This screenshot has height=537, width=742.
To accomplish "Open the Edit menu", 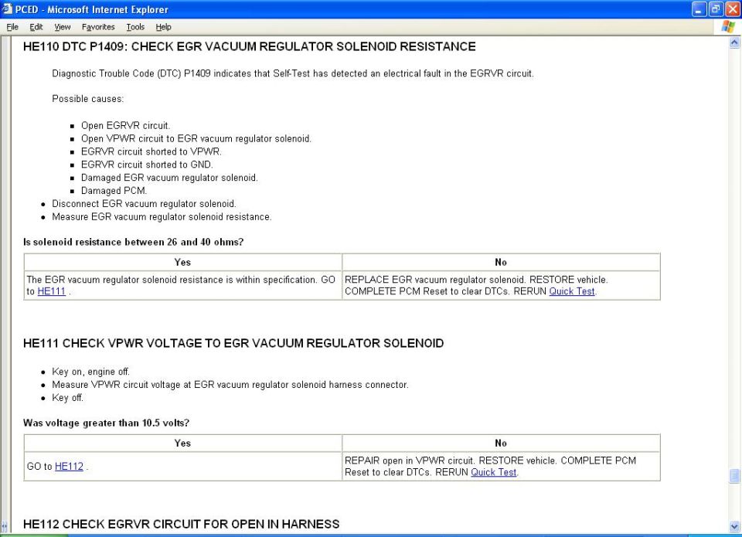I will point(36,27).
